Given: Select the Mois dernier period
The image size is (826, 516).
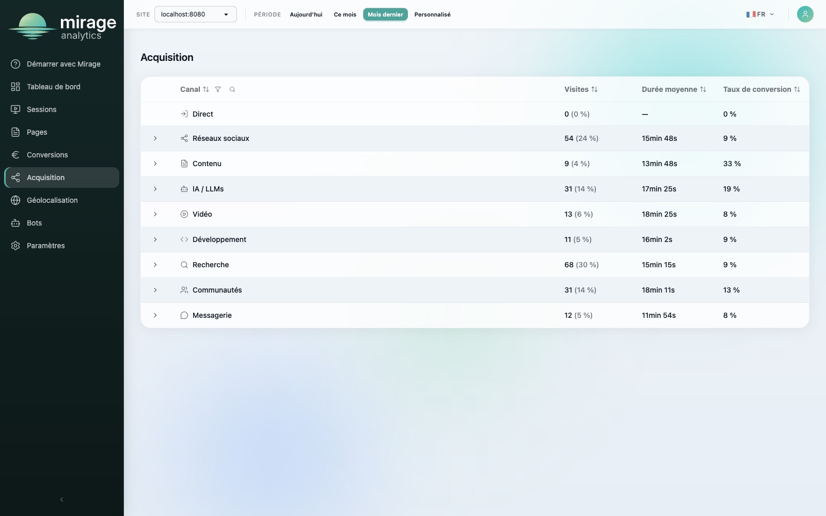Looking at the screenshot, I should pyautogui.click(x=385, y=14).
